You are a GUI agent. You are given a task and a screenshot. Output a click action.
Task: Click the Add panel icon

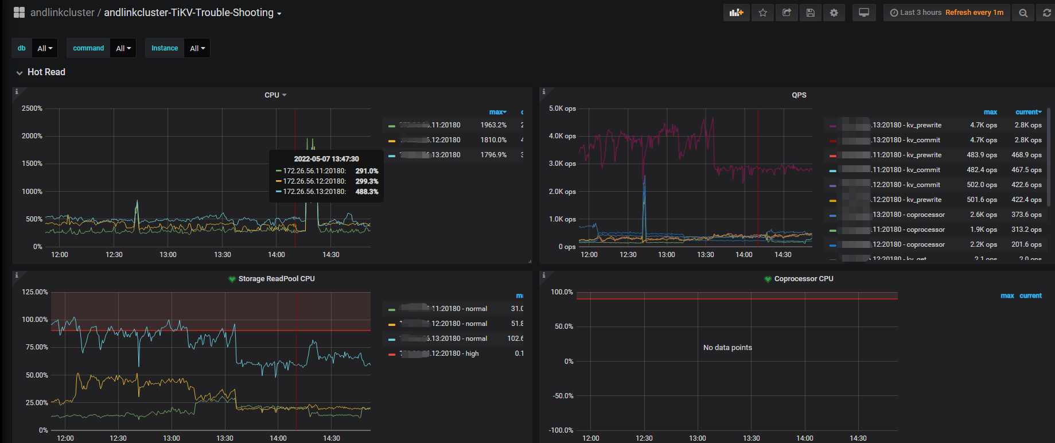point(736,13)
